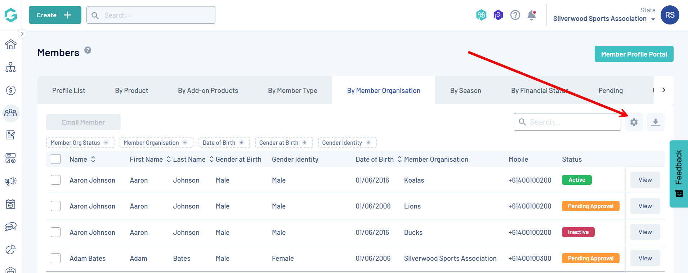The height and width of the screenshot is (273, 688).
Task: Click the Member Profile Portal button
Action: tap(634, 54)
